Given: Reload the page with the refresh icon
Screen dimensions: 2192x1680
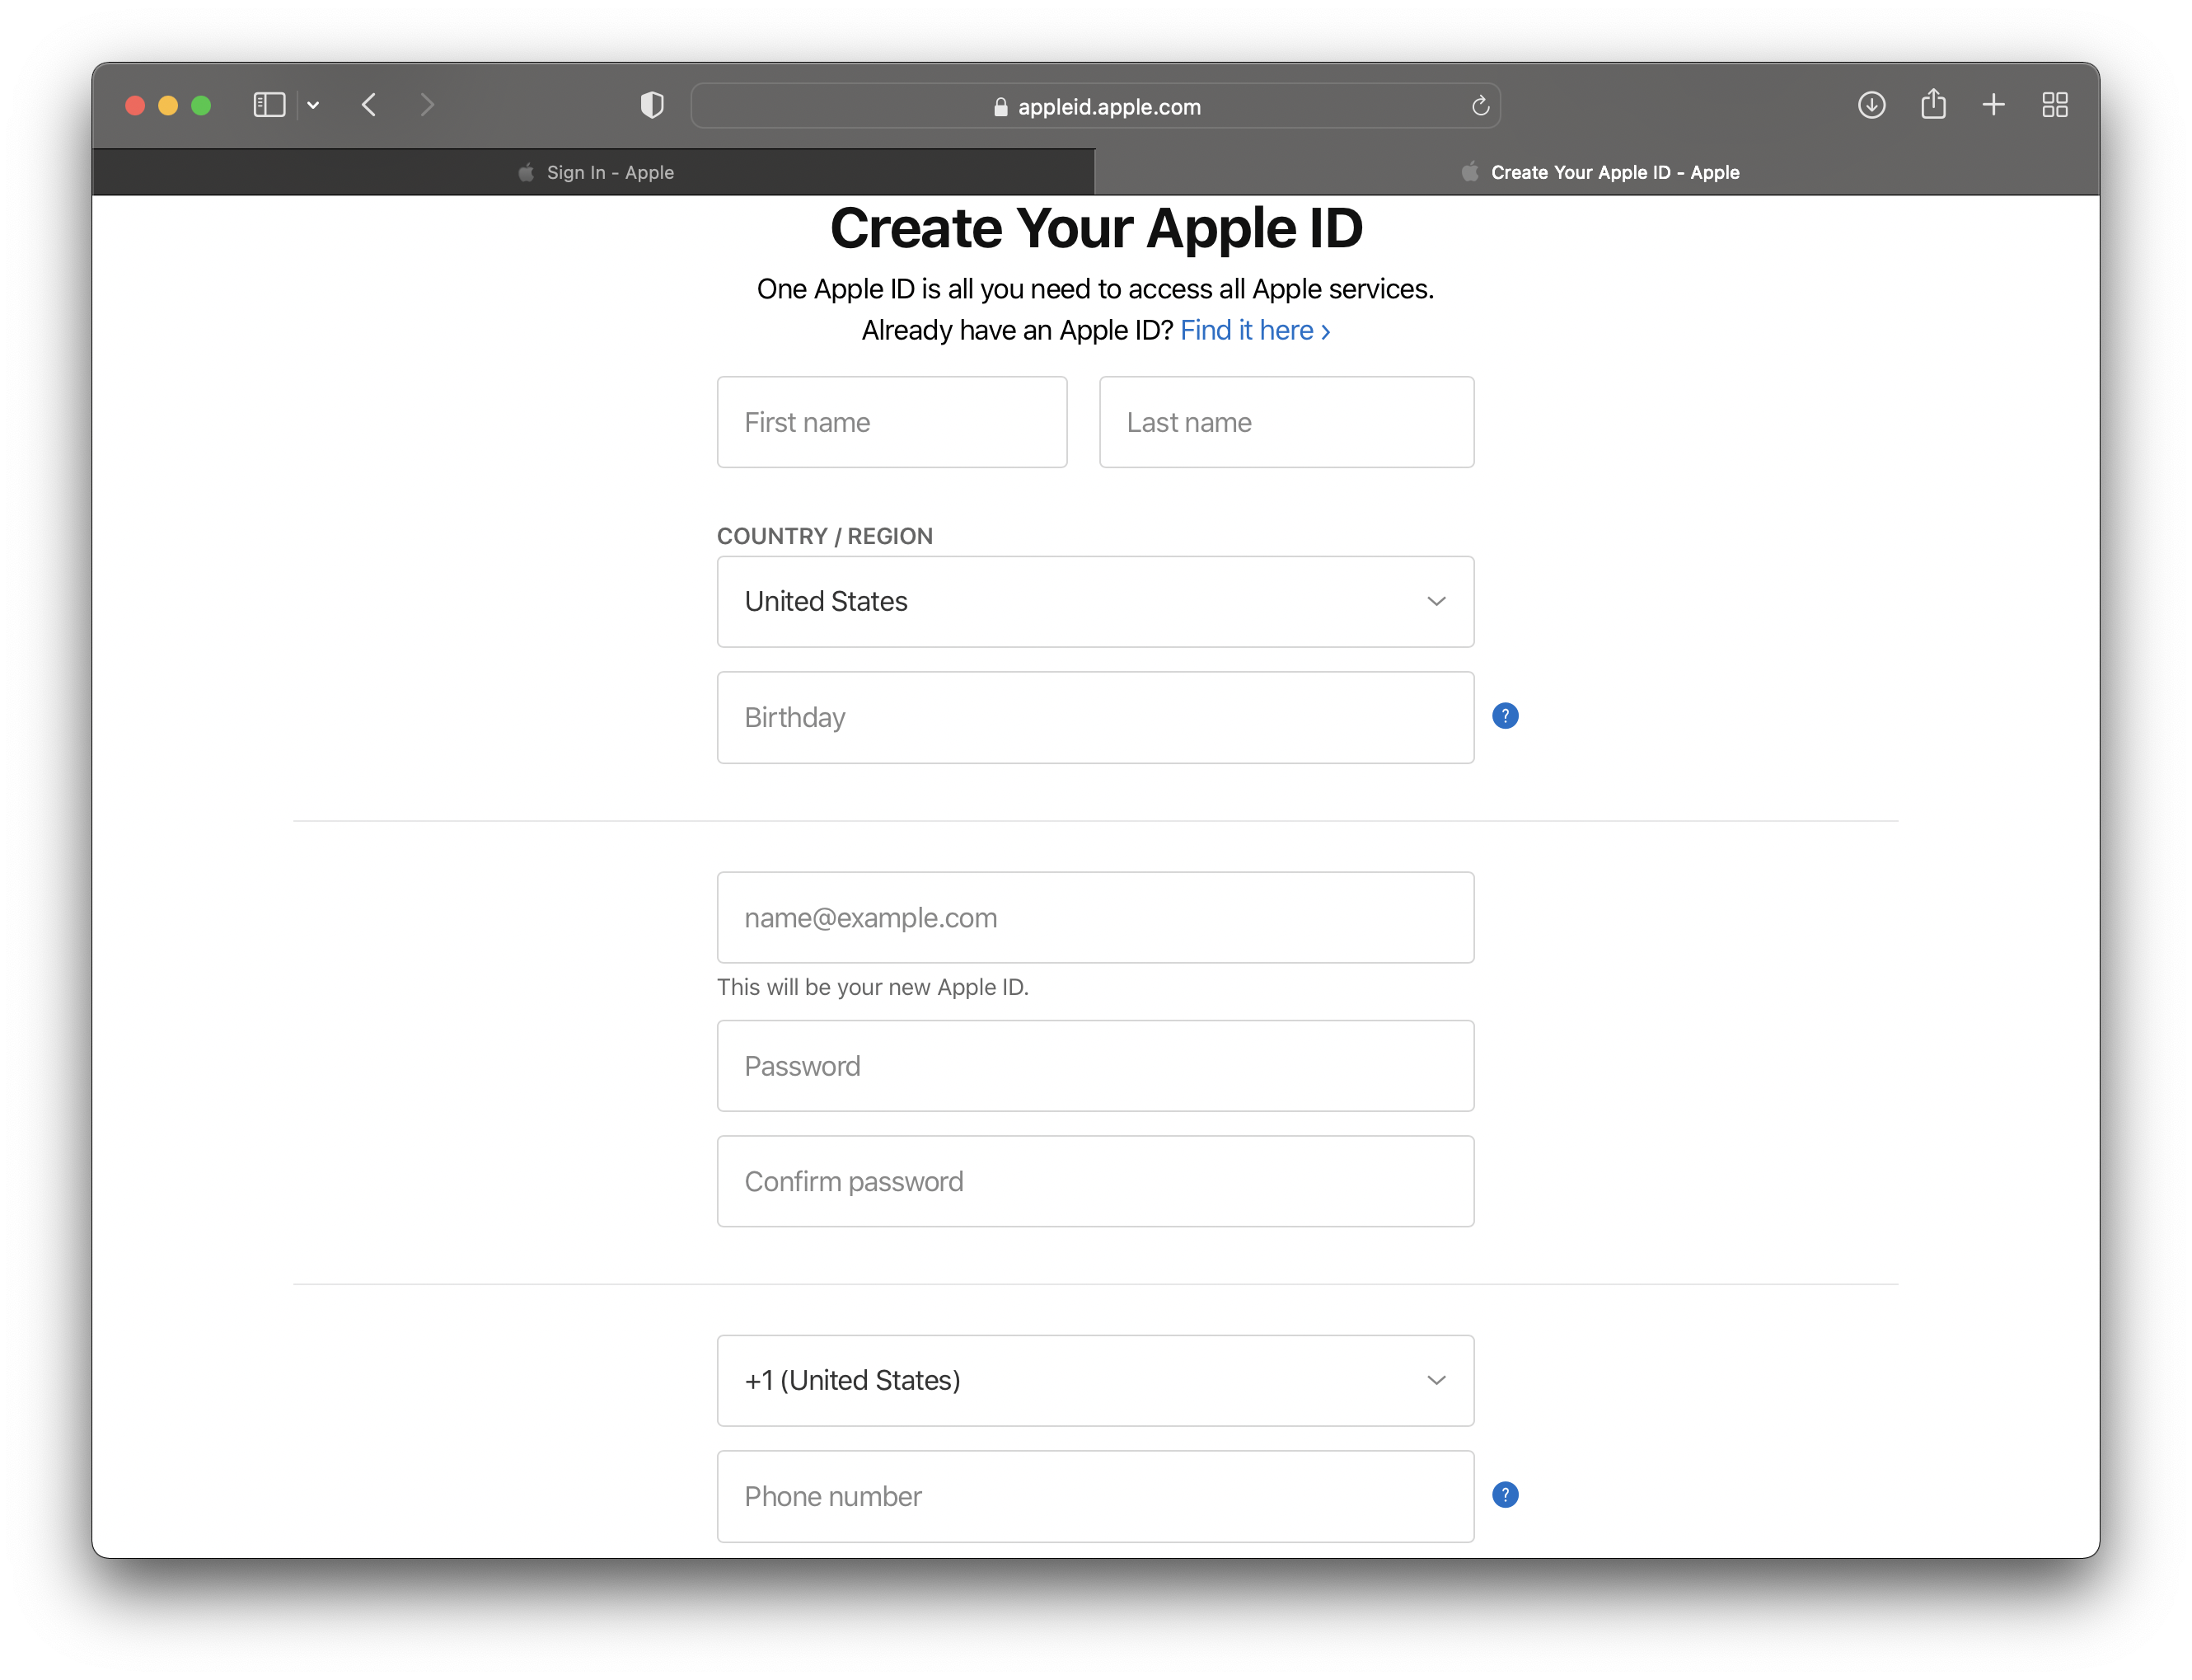Looking at the screenshot, I should tap(1480, 106).
